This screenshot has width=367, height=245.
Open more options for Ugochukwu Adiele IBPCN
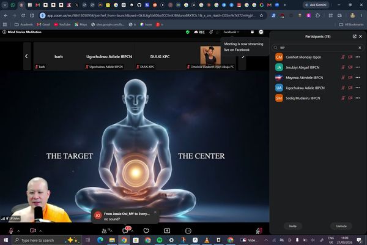click(358, 88)
